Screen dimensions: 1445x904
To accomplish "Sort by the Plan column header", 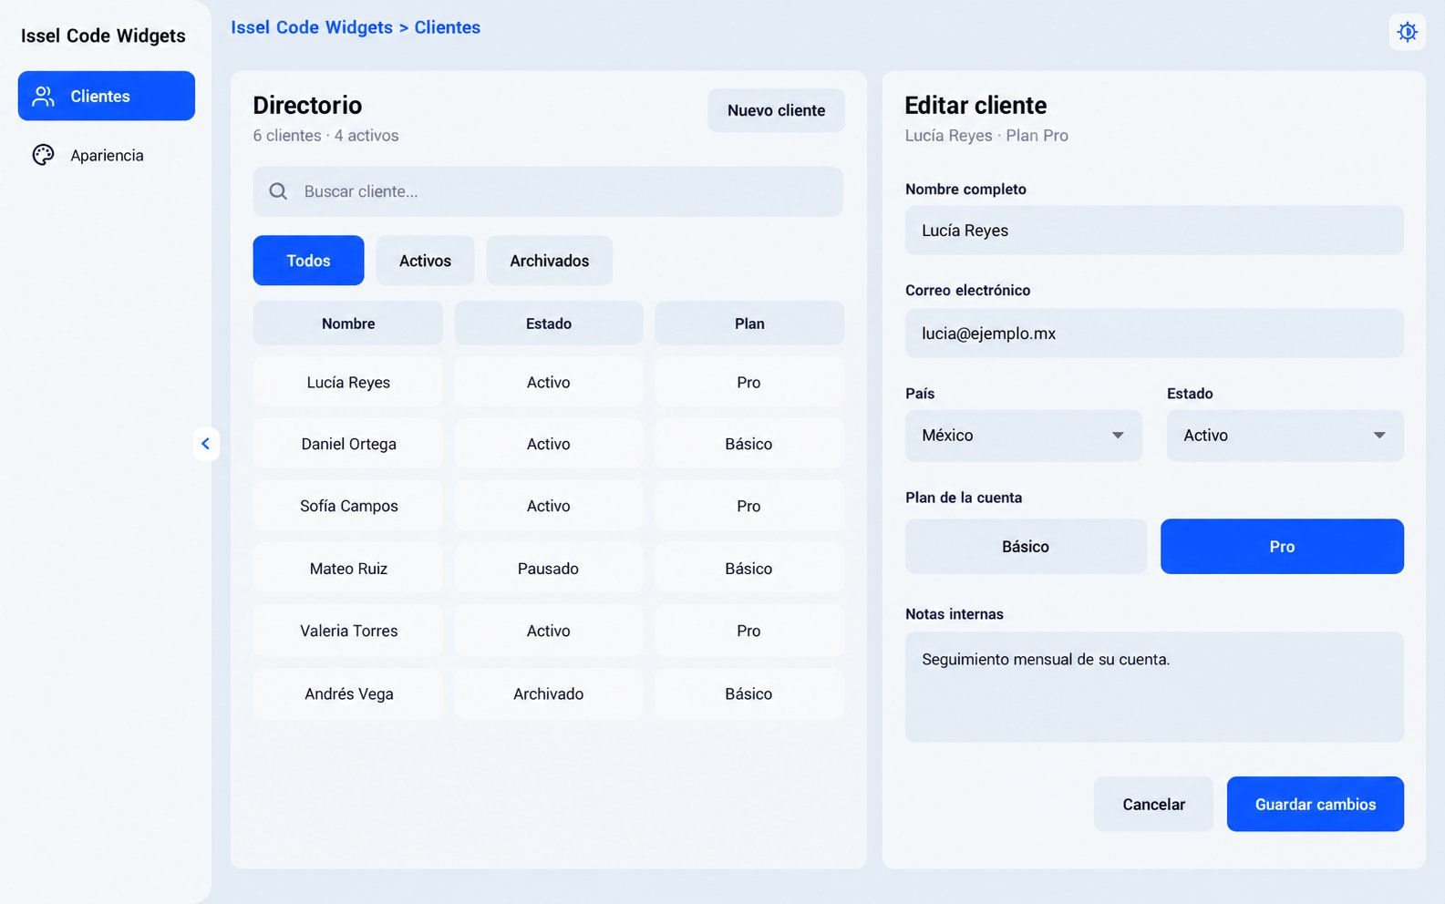I will pos(749,324).
